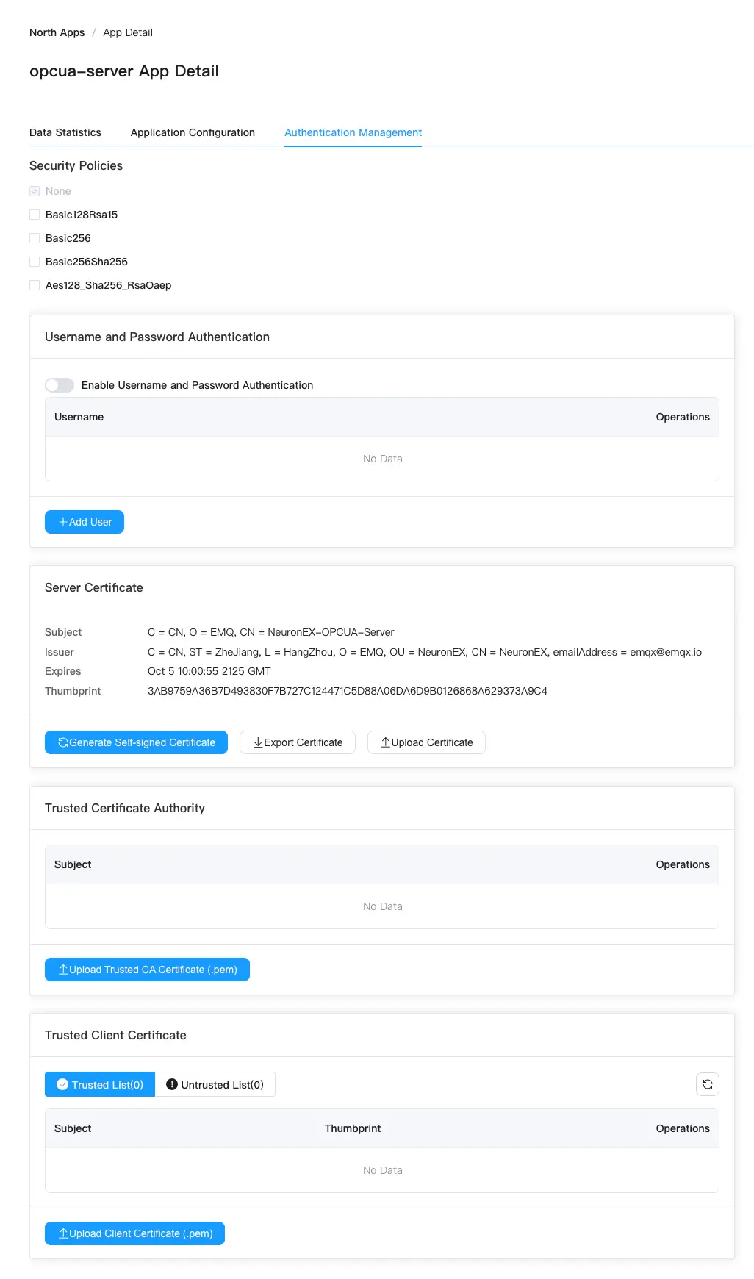Check the Basic256 security policy
The height and width of the screenshot is (1279, 754).
point(35,238)
